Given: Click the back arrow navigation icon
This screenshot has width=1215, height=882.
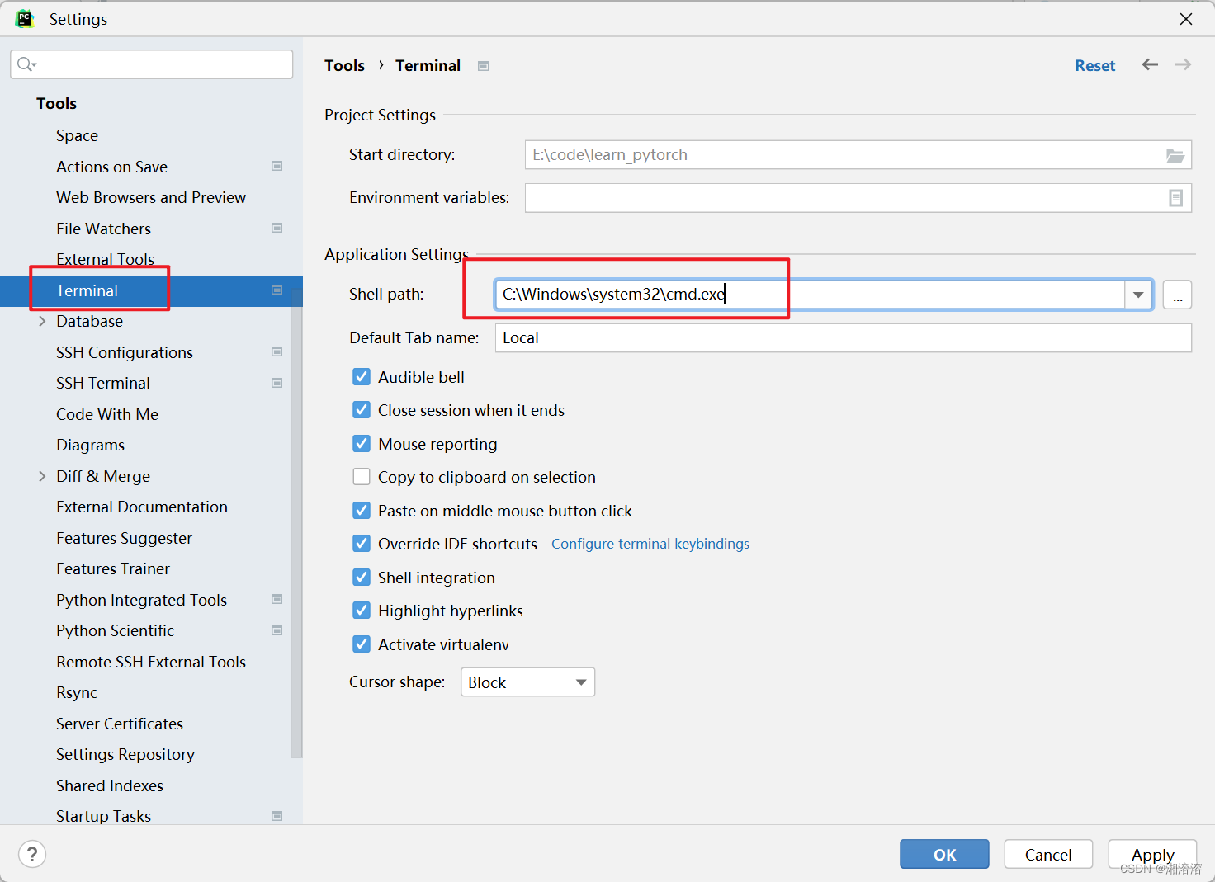Looking at the screenshot, I should click(1150, 64).
